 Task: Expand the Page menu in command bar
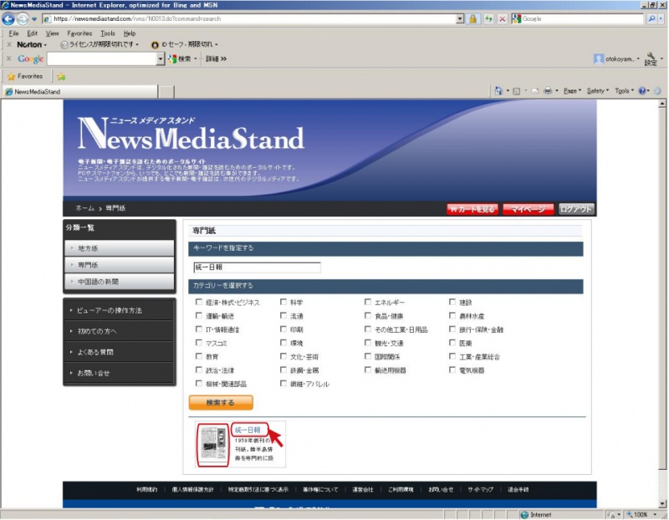coord(572,91)
